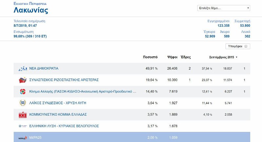Click the Ψήφοι column header

click(172, 57)
